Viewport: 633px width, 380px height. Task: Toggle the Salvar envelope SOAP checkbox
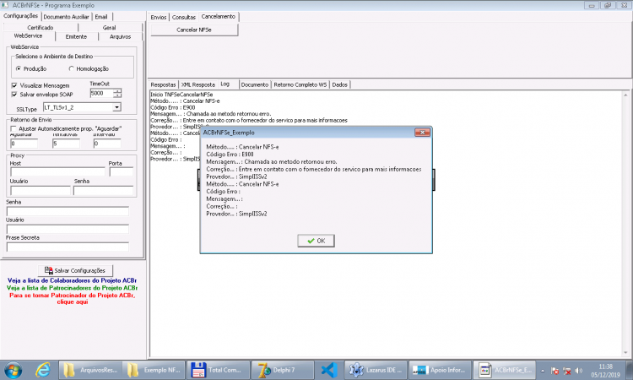point(14,95)
